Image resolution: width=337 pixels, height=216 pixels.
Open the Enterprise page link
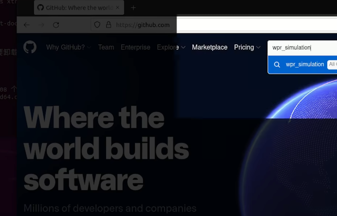(136, 48)
